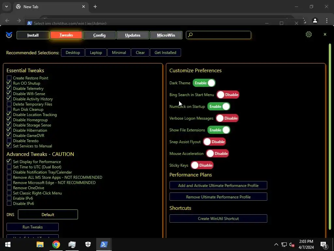The image size is (334, 251).
Task: Uncheck Run OO Shutup
Action: point(9,83)
